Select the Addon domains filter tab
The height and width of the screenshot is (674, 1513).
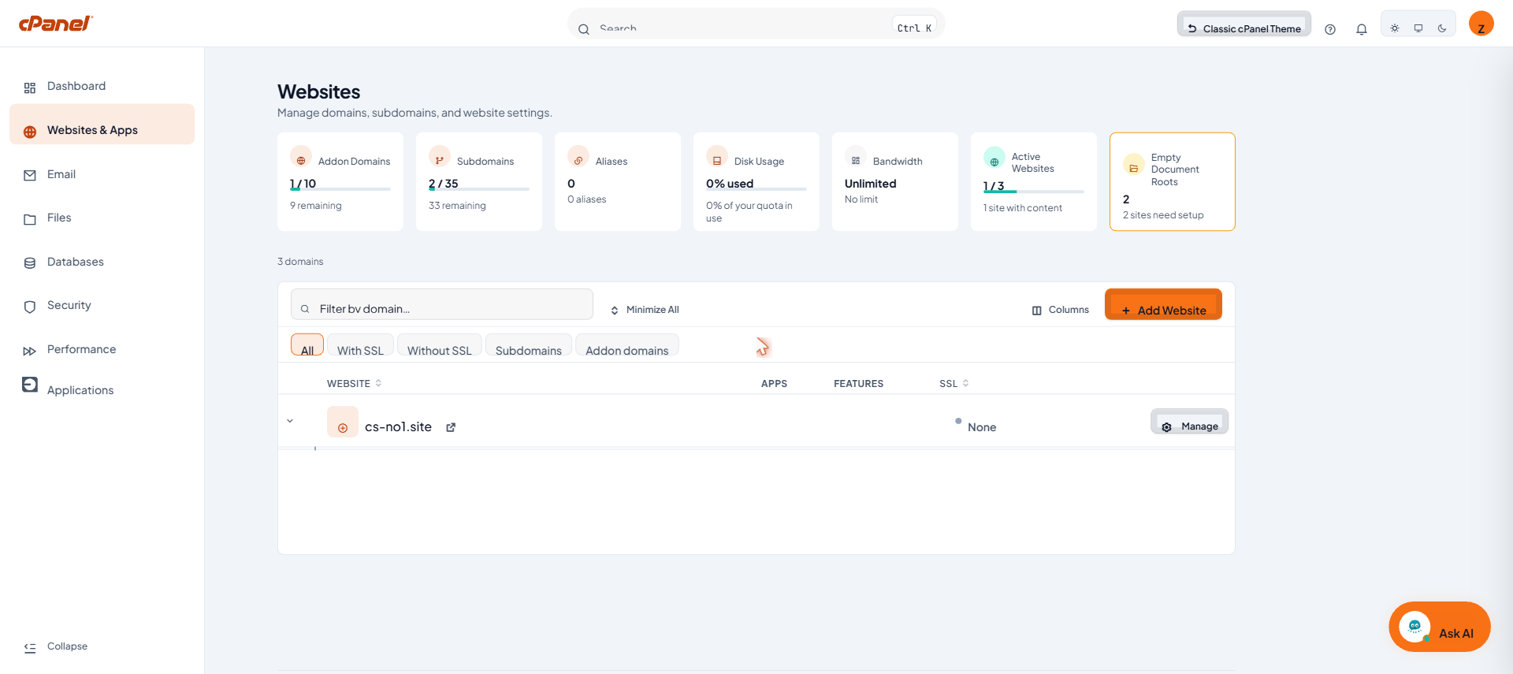[x=627, y=345]
